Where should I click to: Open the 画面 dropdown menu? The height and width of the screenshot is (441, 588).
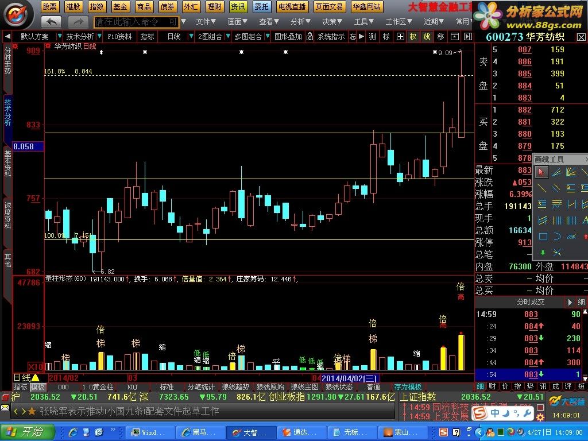(x=237, y=22)
